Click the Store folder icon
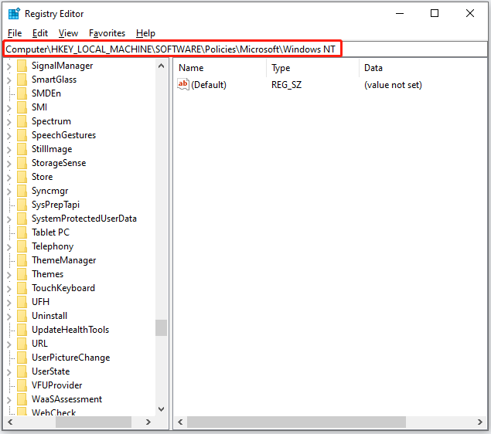Viewport: 491px width, 434px height. point(22,177)
